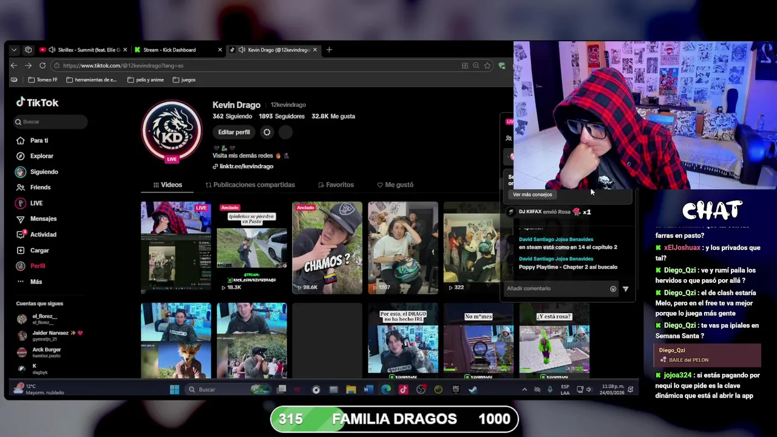
Task: Close the Stream - Kick Dashboard tab
Action: click(x=220, y=50)
